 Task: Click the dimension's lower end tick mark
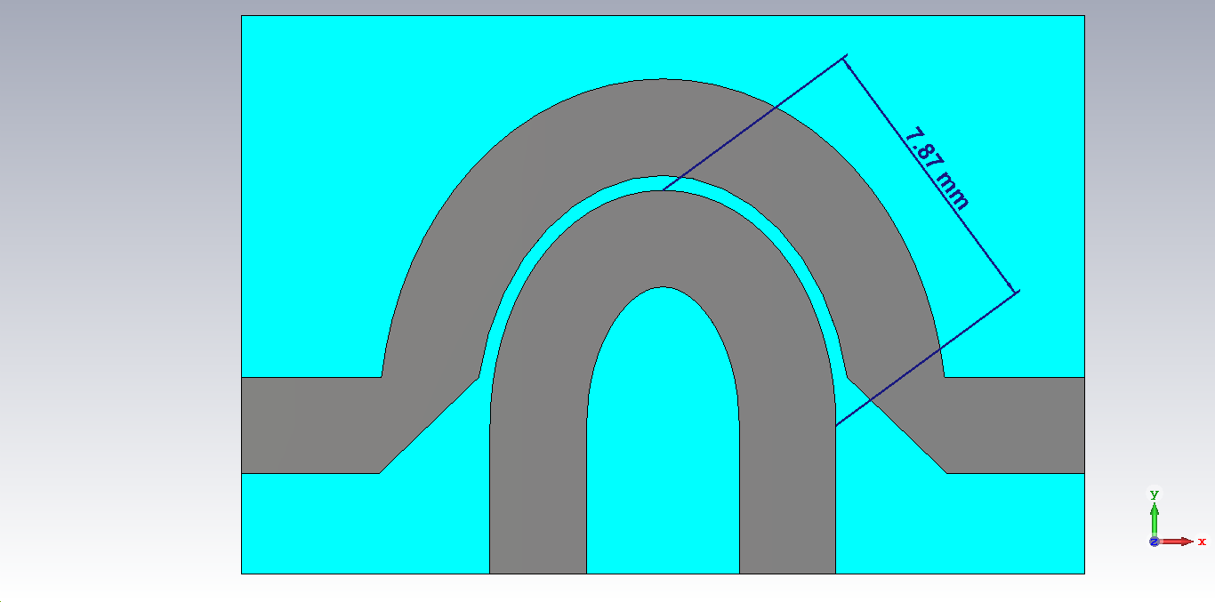[1017, 292]
